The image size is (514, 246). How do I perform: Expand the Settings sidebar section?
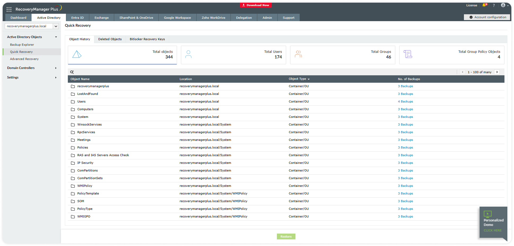click(56, 77)
